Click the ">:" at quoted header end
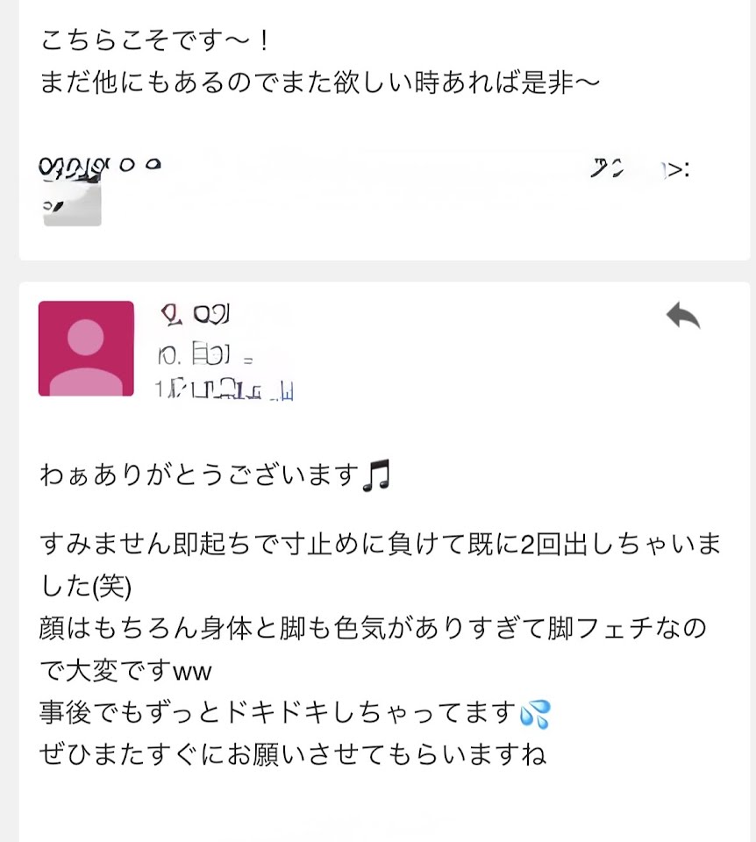The image size is (756, 842). click(677, 169)
